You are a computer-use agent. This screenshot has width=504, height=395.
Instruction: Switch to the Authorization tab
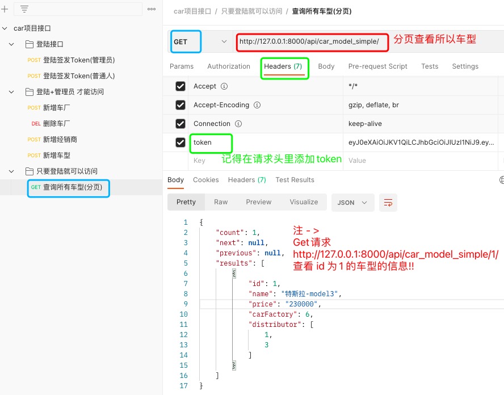click(x=228, y=66)
